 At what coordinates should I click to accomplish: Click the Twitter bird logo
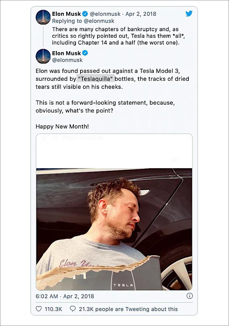point(189,13)
